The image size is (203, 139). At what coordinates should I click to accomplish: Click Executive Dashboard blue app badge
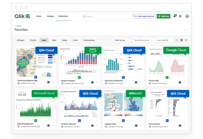(123, 77)
